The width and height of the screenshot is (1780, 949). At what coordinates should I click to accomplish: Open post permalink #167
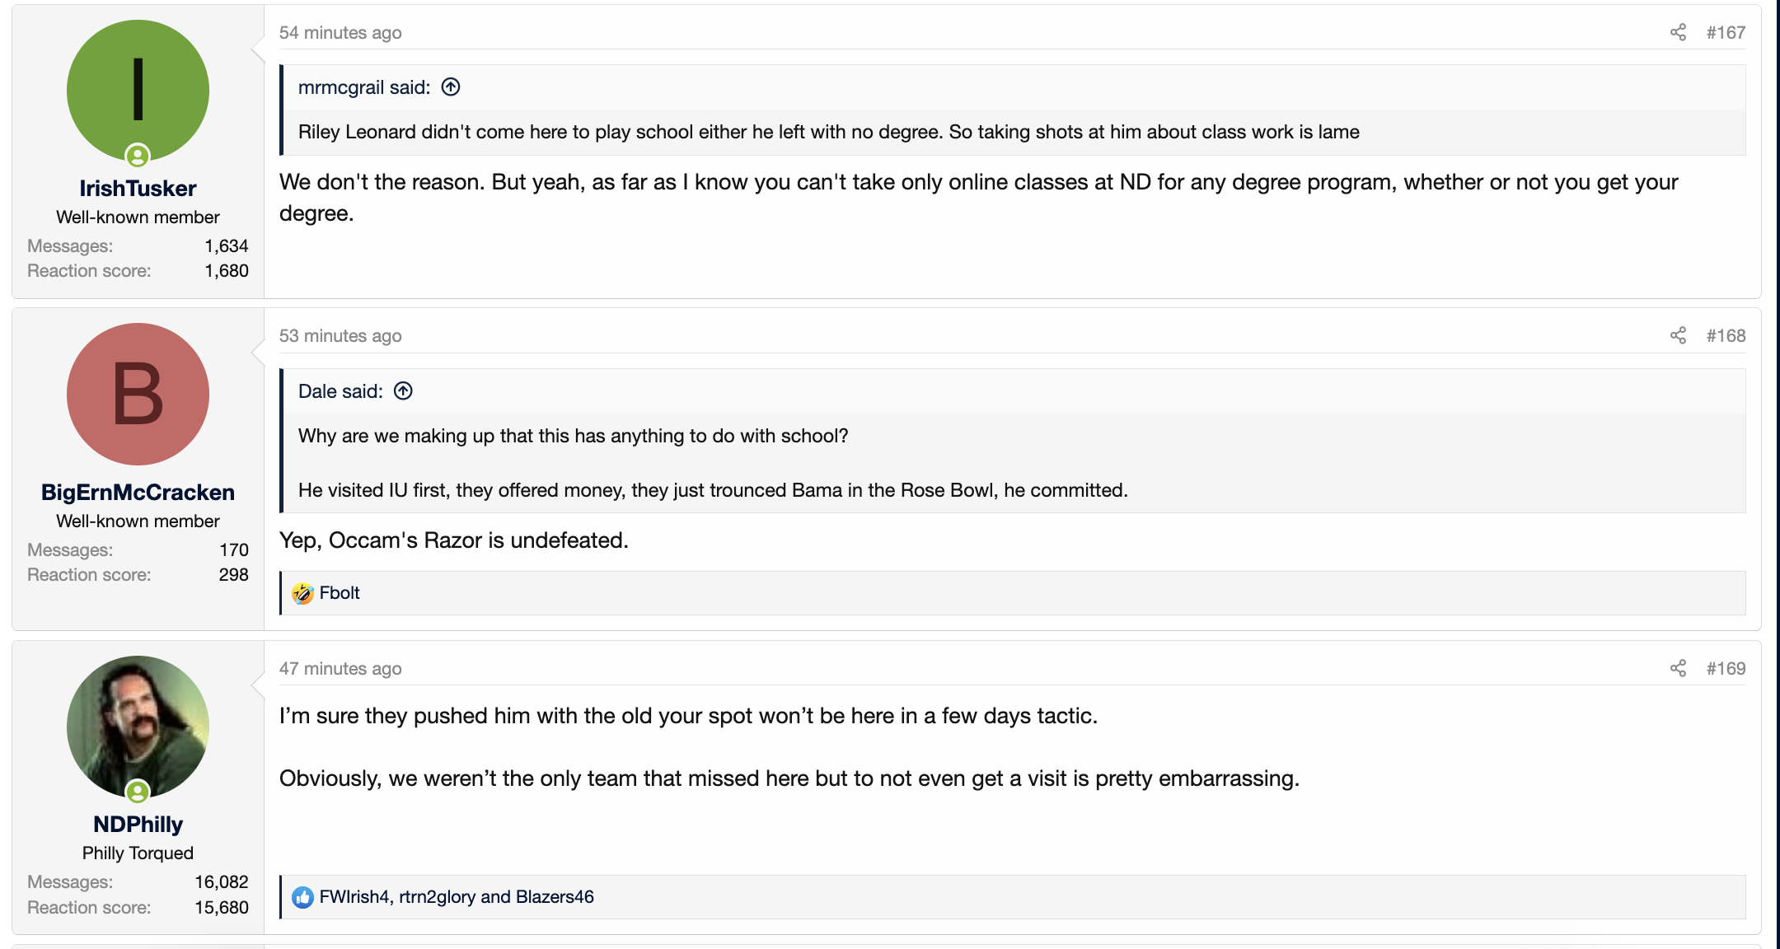[x=1726, y=32]
